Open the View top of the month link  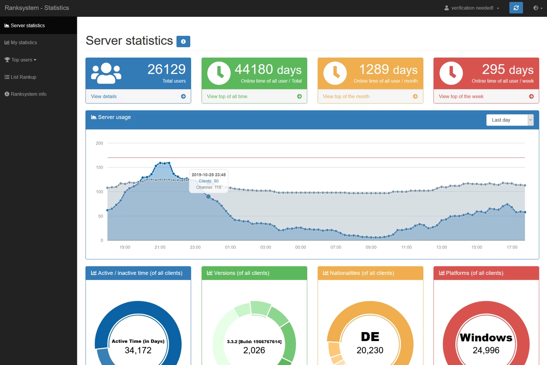pos(346,96)
